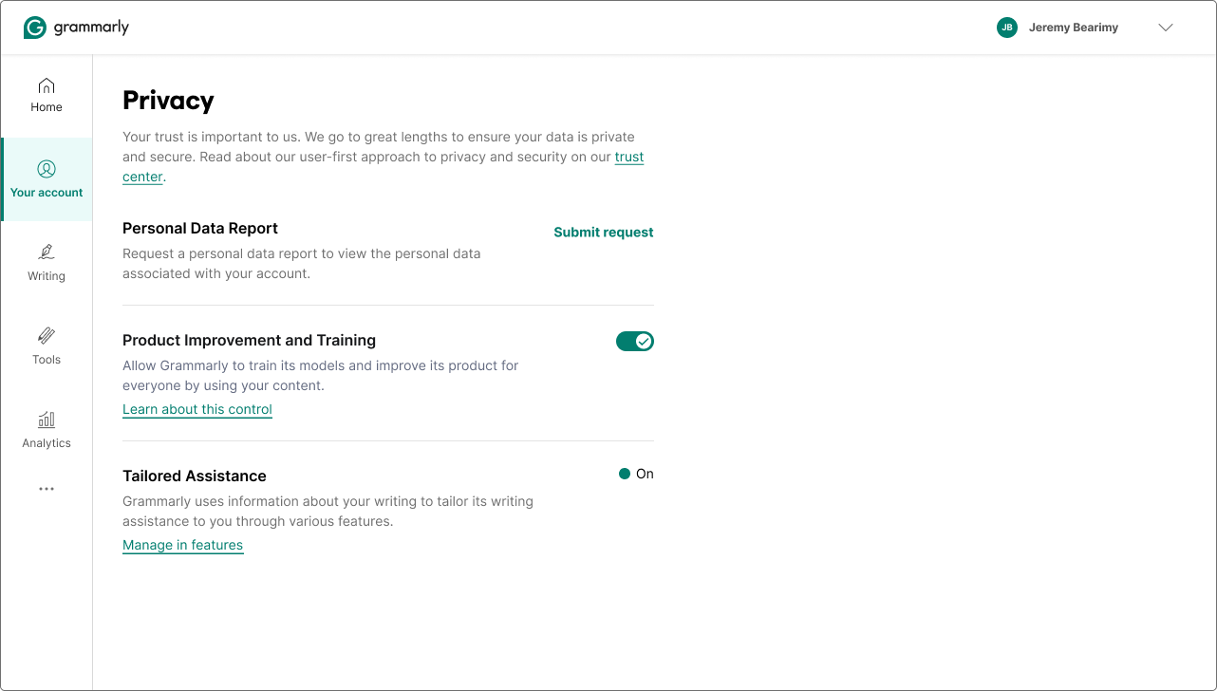Click the Grammarly logo
Screen dimensions: 1217x691
76,27
